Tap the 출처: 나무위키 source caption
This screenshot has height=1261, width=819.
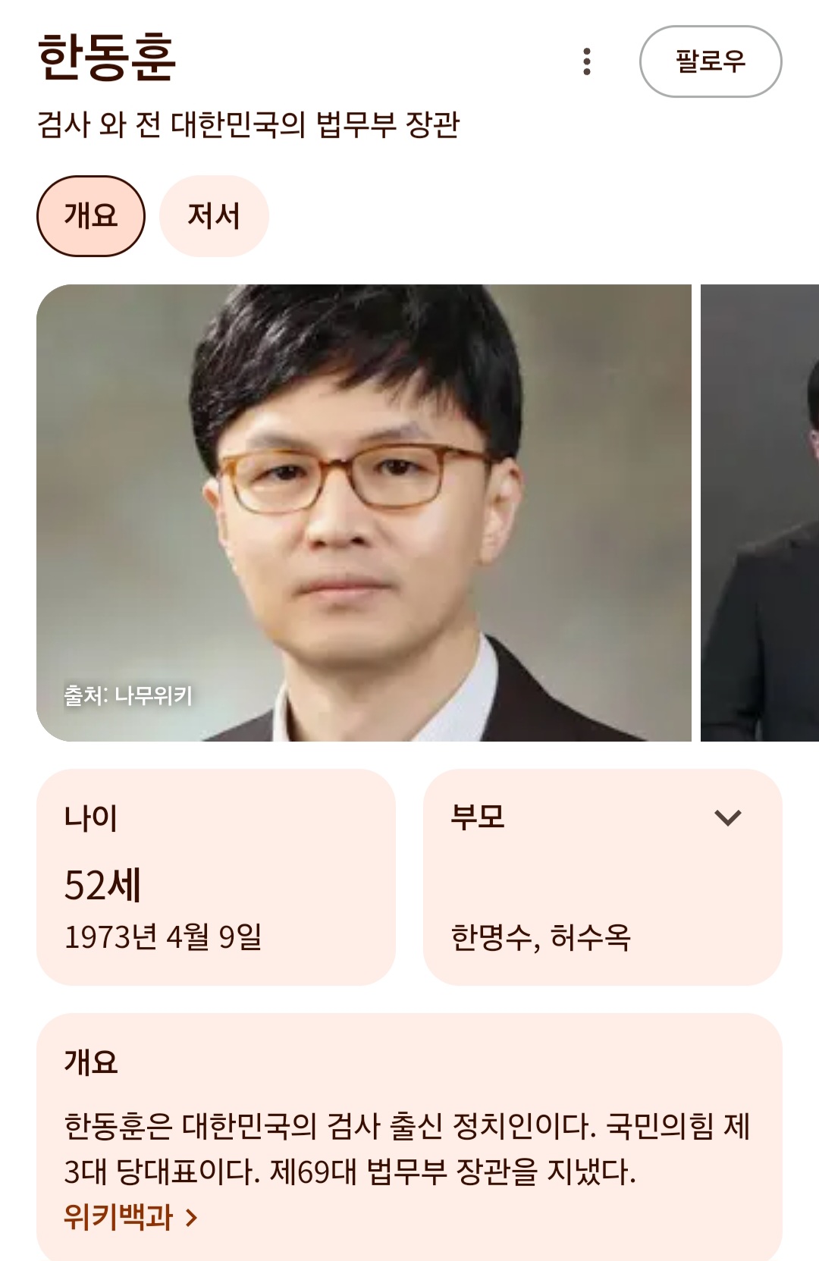128,695
